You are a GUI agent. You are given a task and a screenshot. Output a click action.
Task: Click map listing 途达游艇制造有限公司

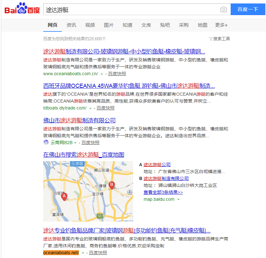(166, 178)
